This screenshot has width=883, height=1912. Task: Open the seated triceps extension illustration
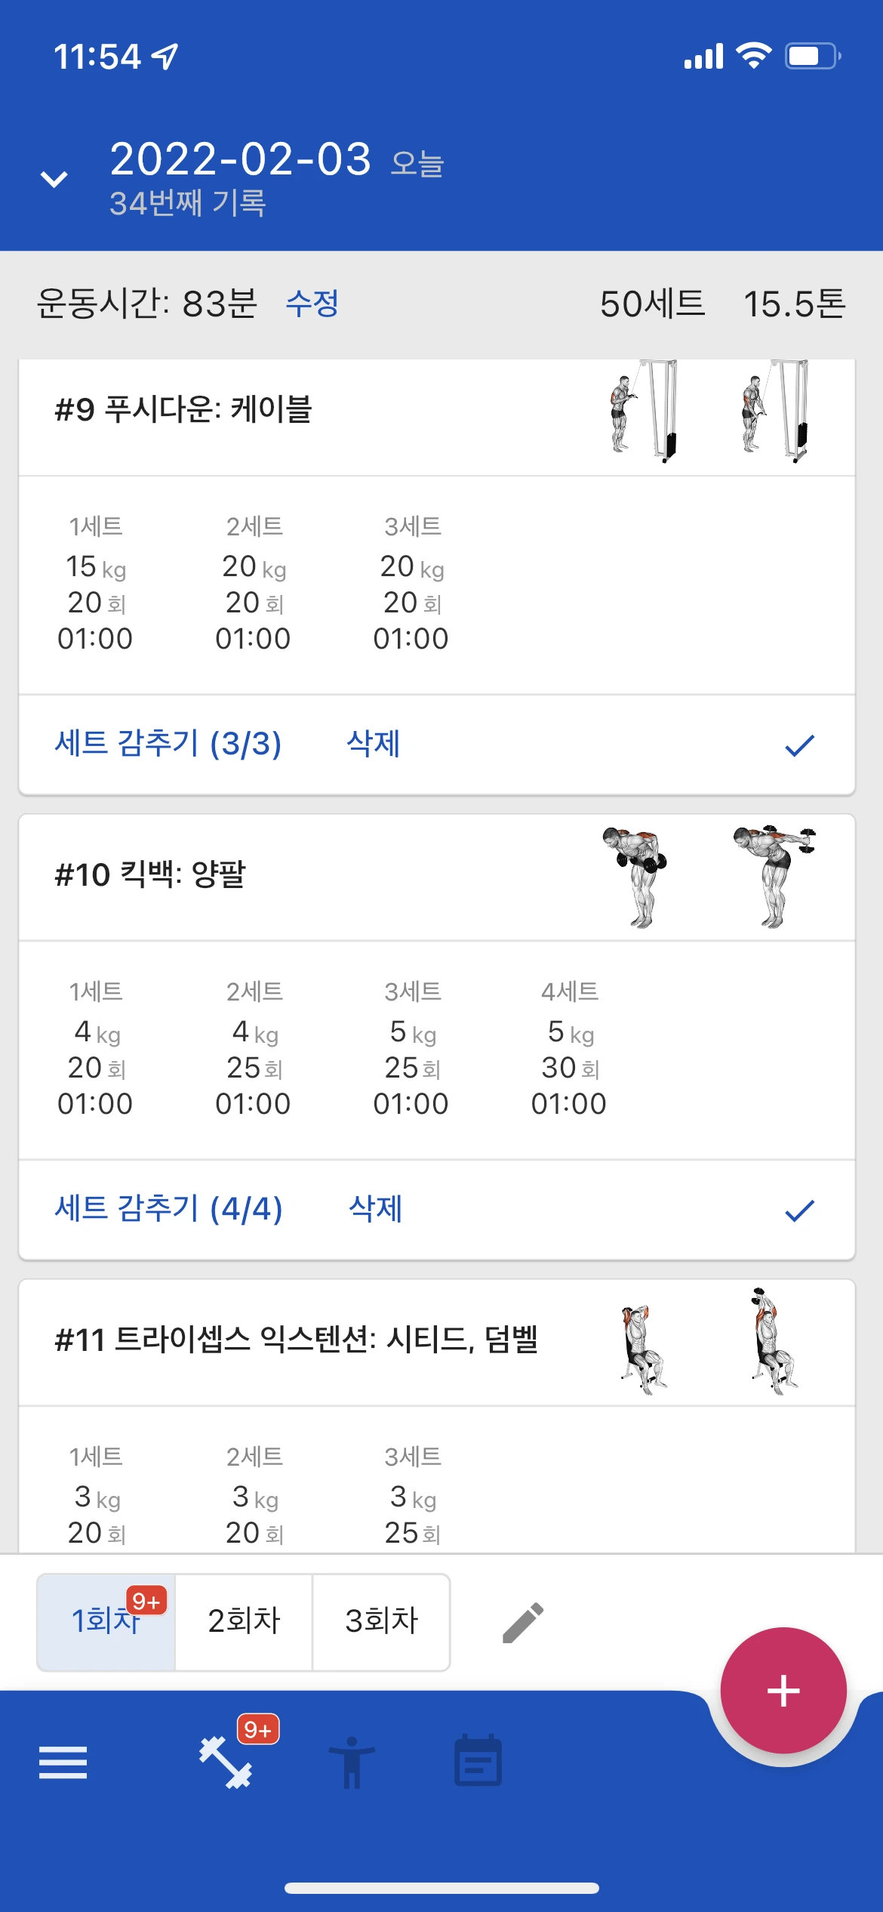(708, 1342)
